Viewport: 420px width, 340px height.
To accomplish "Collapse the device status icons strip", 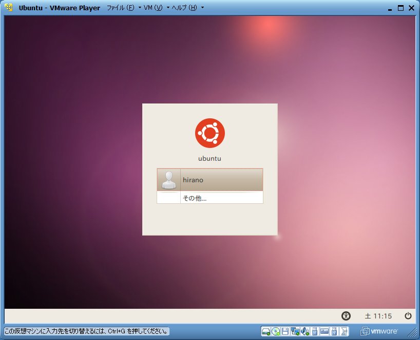I will point(344,331).
